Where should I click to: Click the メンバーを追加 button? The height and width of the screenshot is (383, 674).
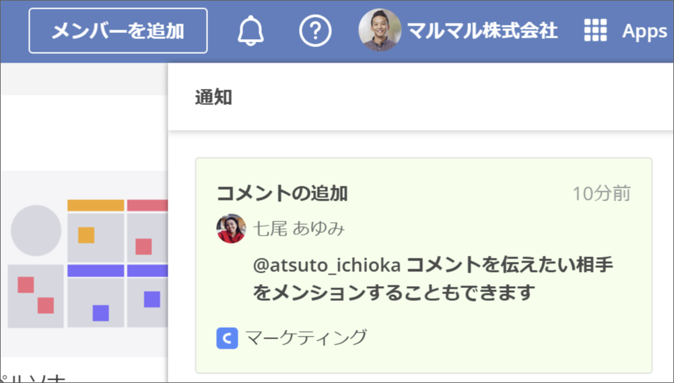click(118, 31)
